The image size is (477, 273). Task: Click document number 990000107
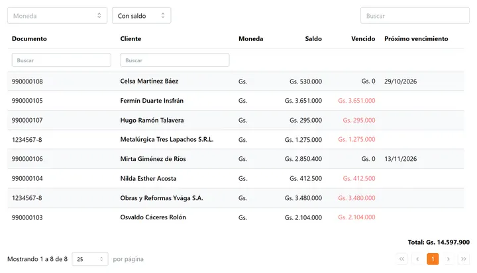pos(27,120)
